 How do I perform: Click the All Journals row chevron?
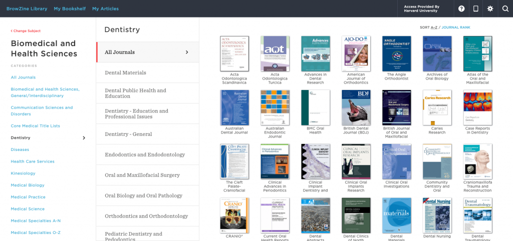pos(187,52)
